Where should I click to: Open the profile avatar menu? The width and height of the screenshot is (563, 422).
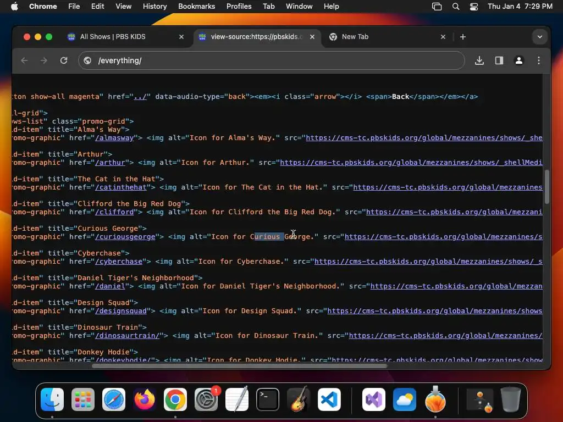click(519, 60)
